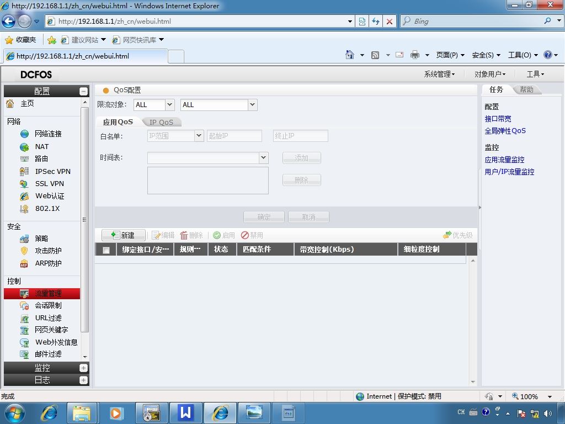Click the 新建 button
The height and width of the screenshot is (424, 565).
click(123, 235)
